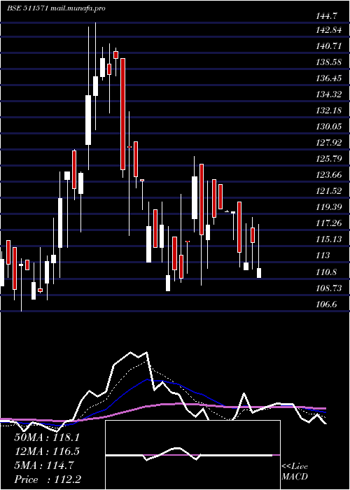Click the 123.66 price axis label
This screenshot has height=490, width=350.
(x=328, y=175)
